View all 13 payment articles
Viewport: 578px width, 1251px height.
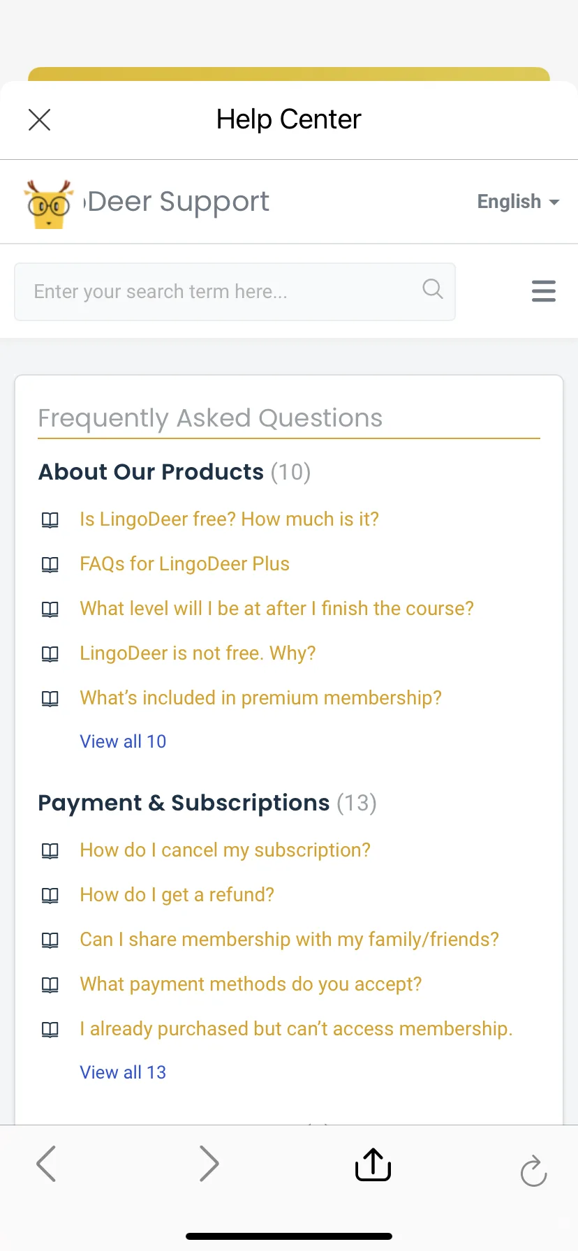(123, 1072)
